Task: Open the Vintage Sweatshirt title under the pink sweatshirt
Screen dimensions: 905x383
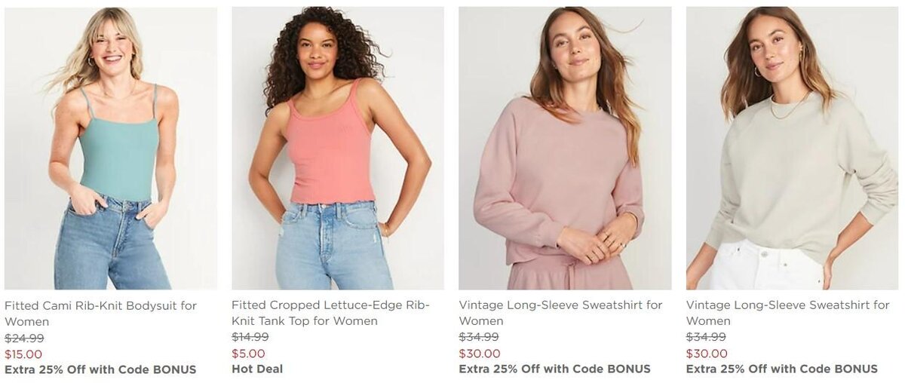Action: (x=560, y=314)
